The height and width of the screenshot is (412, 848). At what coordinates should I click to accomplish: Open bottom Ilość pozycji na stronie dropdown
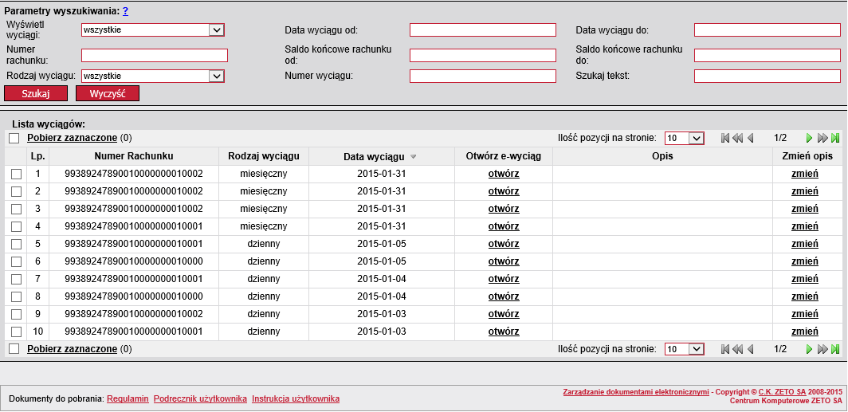tap(684, 349)
